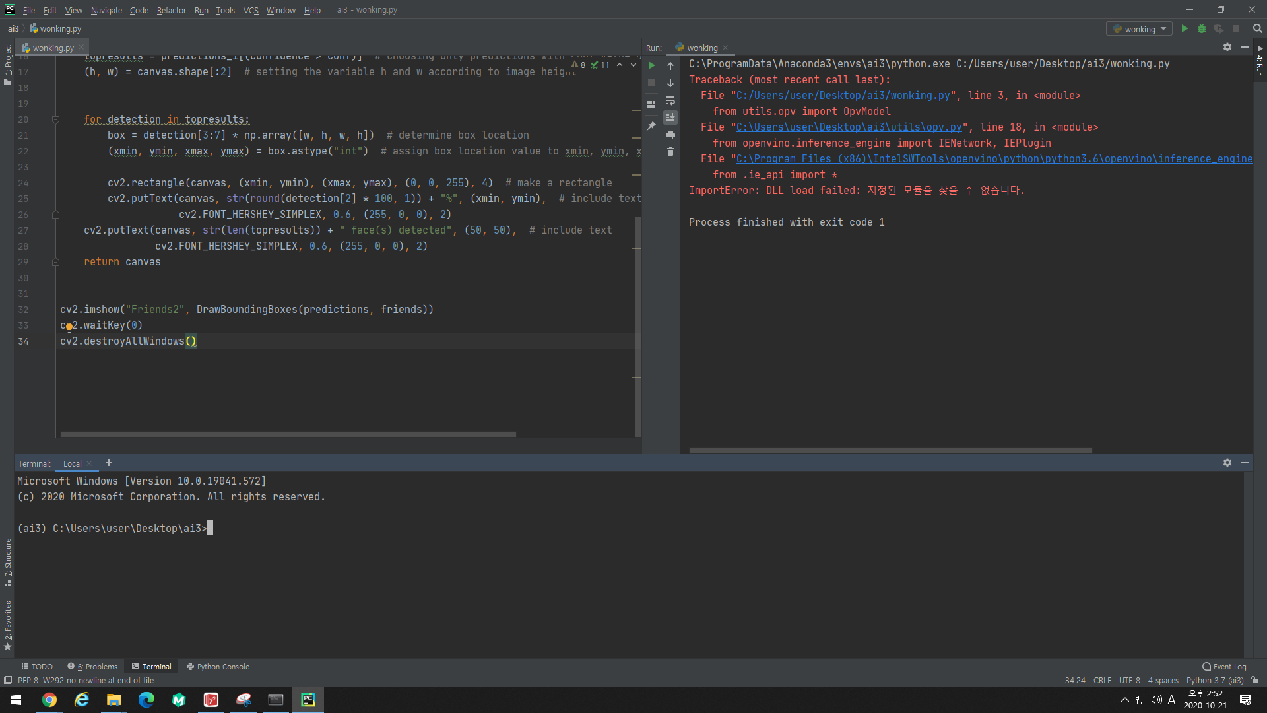This screenshot has width=1267, height=713.
Task: Clear Run console with trash icon
Action: (x=670, y=152)
